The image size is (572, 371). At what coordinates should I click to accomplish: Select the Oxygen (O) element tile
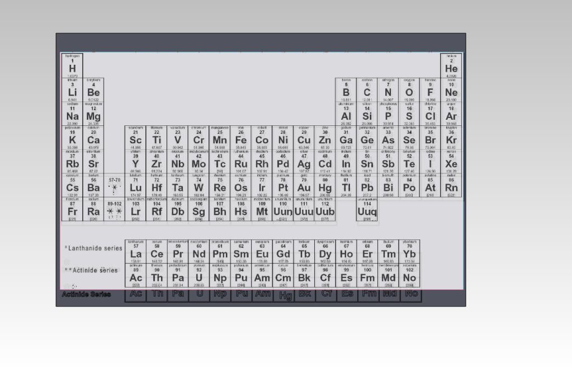pos(409,90)
